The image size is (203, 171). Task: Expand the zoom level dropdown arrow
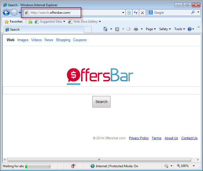point(194,166)
